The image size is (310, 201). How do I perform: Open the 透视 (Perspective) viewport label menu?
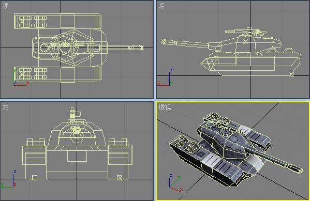click(165, 107)
